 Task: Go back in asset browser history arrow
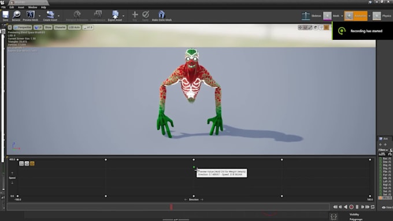click(380, 144)
